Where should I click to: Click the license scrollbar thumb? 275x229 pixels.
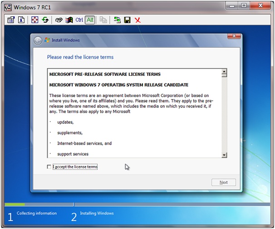(x=224, y=75)
